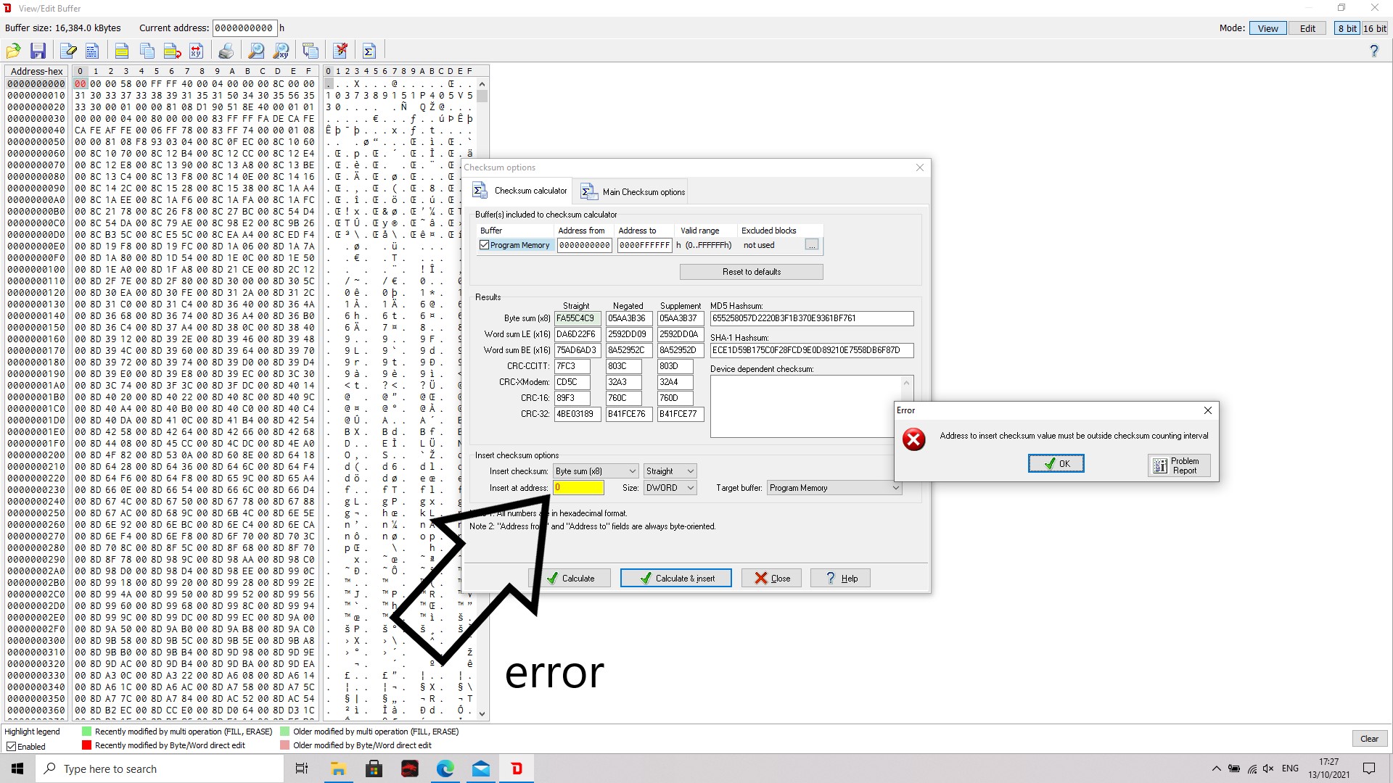Image resolution: width=1393 pixels, height=783 pixels.
Task: Open Microsoft Edge from the taskbar
Action: pos(445,768)
